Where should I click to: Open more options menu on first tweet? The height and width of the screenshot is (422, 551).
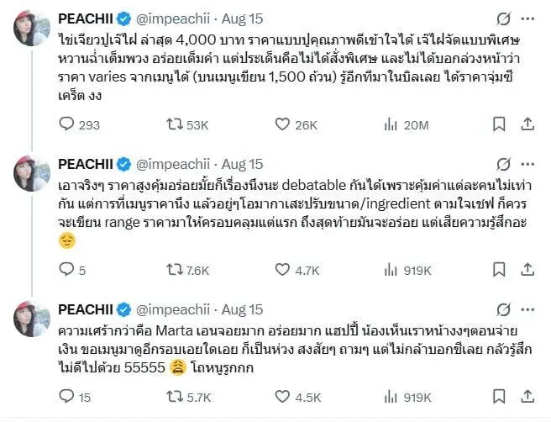[527, 18]
